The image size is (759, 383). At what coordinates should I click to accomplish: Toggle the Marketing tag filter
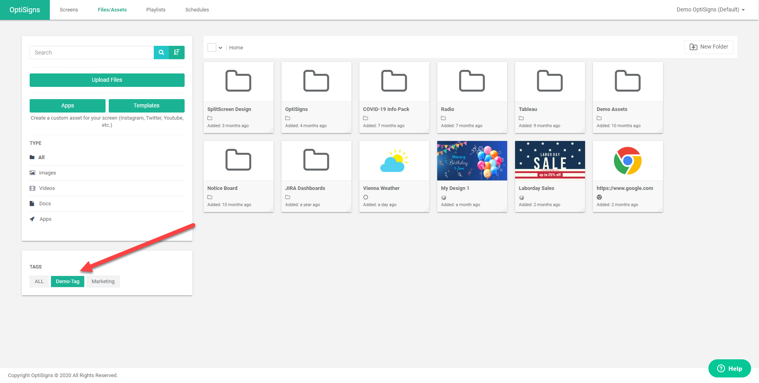point(103,282)
